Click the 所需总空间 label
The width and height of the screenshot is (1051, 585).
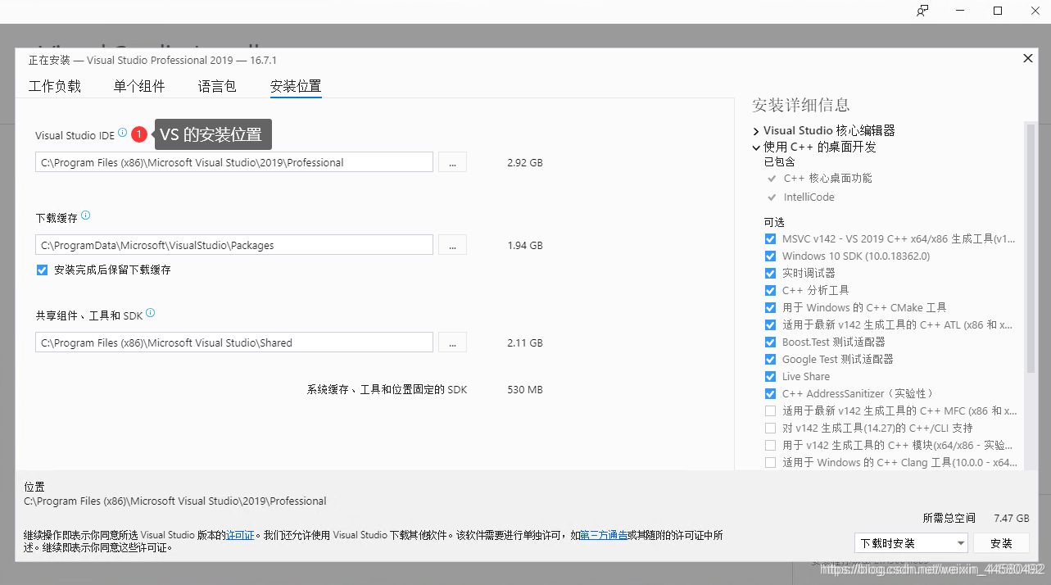[x=949, y=519]
